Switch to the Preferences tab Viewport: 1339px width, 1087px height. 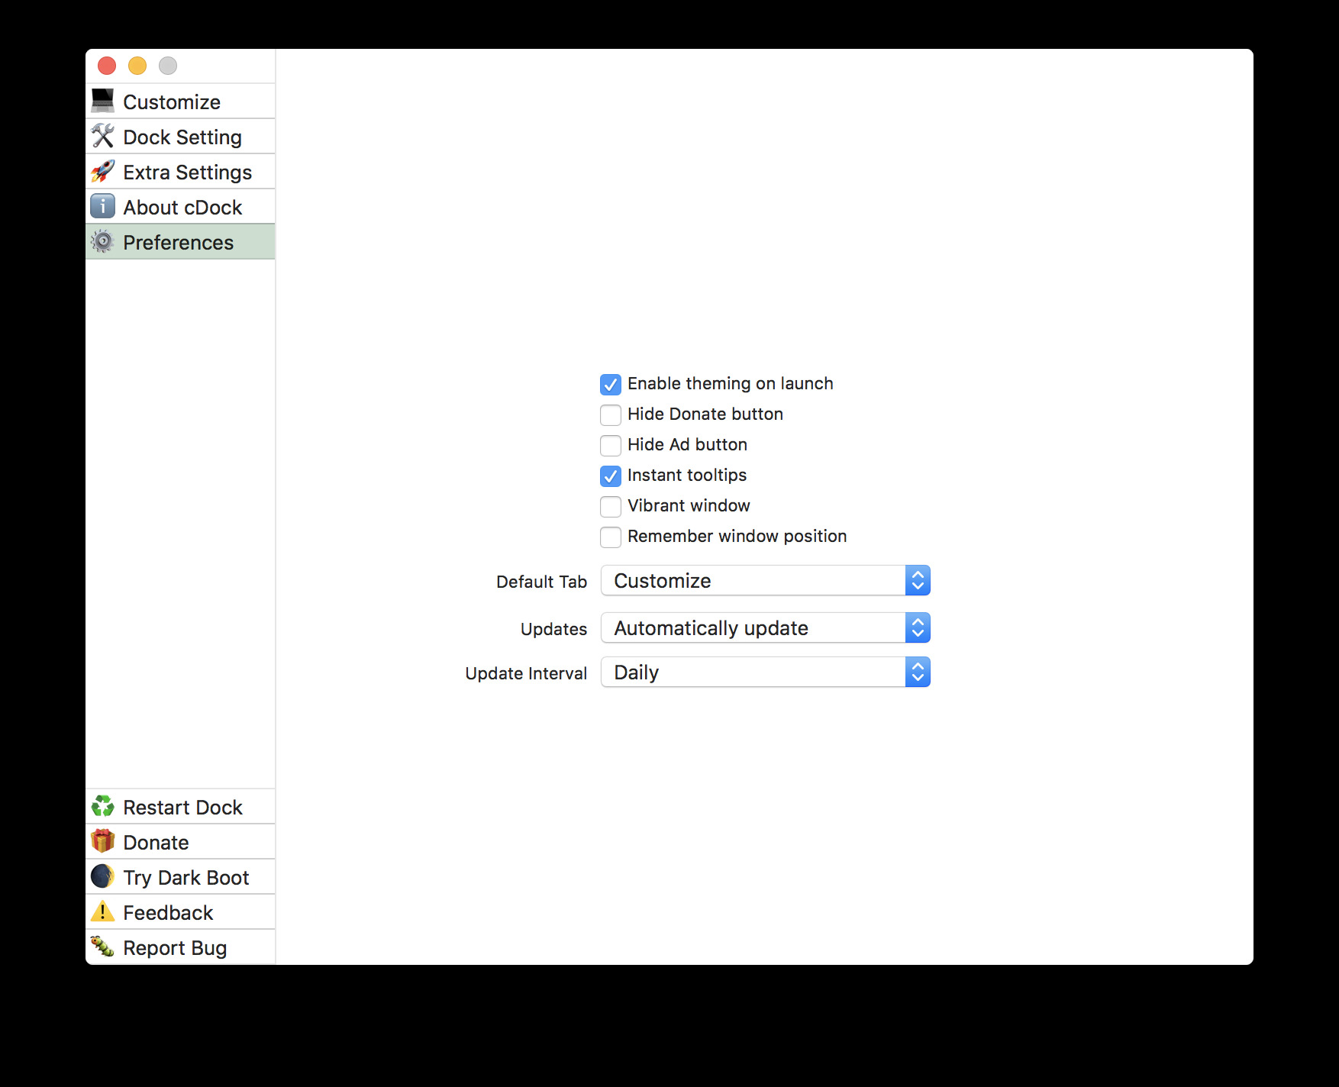tap(179, 242)
